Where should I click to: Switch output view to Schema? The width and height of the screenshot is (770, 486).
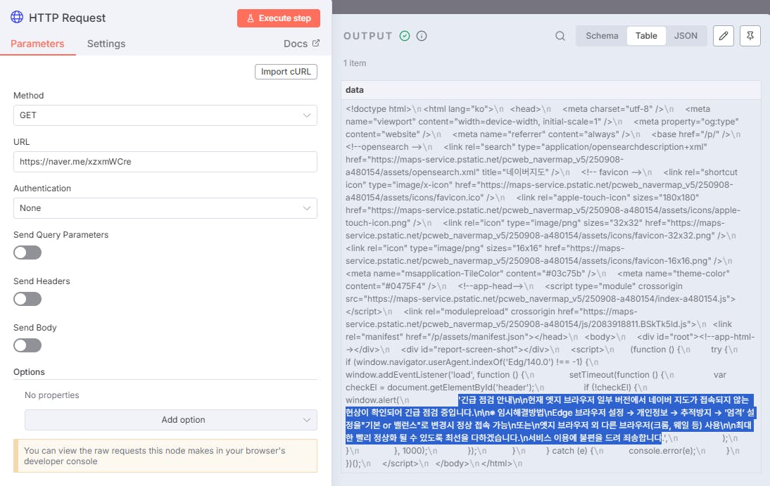click(x=602, y=36)
